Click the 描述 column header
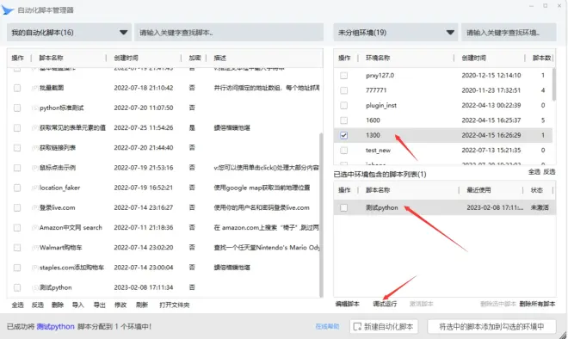Screen dimensions: 568x339 pyautogui.click(x=219, y=58)
